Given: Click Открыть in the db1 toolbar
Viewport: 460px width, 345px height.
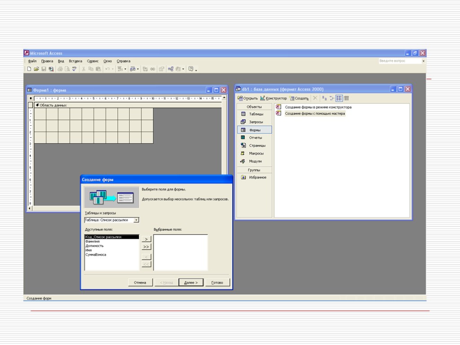Looking at the screenshot, I should coord(248,98).
